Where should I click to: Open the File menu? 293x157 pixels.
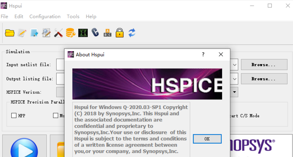5,16
